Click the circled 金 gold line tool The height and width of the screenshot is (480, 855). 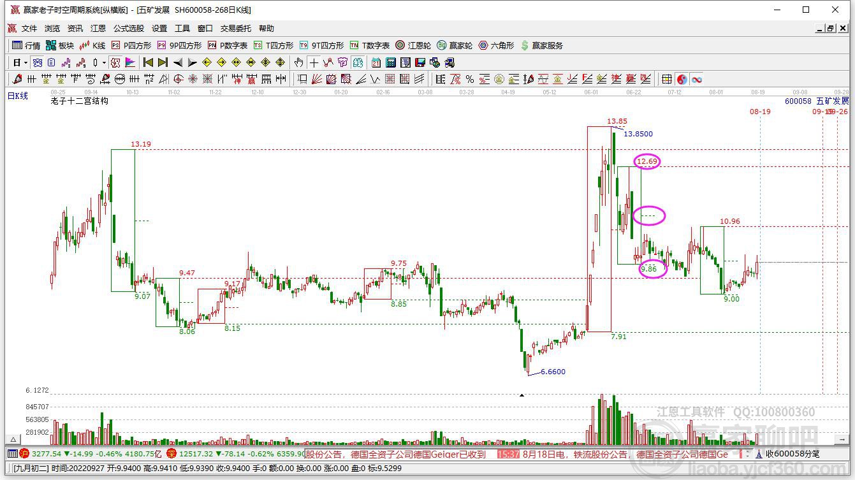click(x=499, y=79)
